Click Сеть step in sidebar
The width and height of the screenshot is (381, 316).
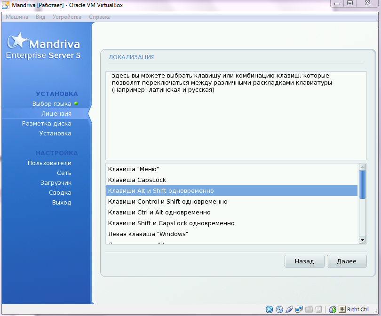pos(64,173)
